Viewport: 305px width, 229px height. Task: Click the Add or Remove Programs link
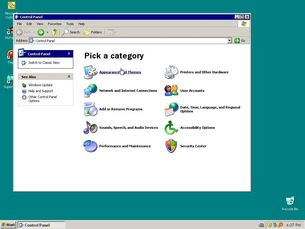click(x=121, y=109)
